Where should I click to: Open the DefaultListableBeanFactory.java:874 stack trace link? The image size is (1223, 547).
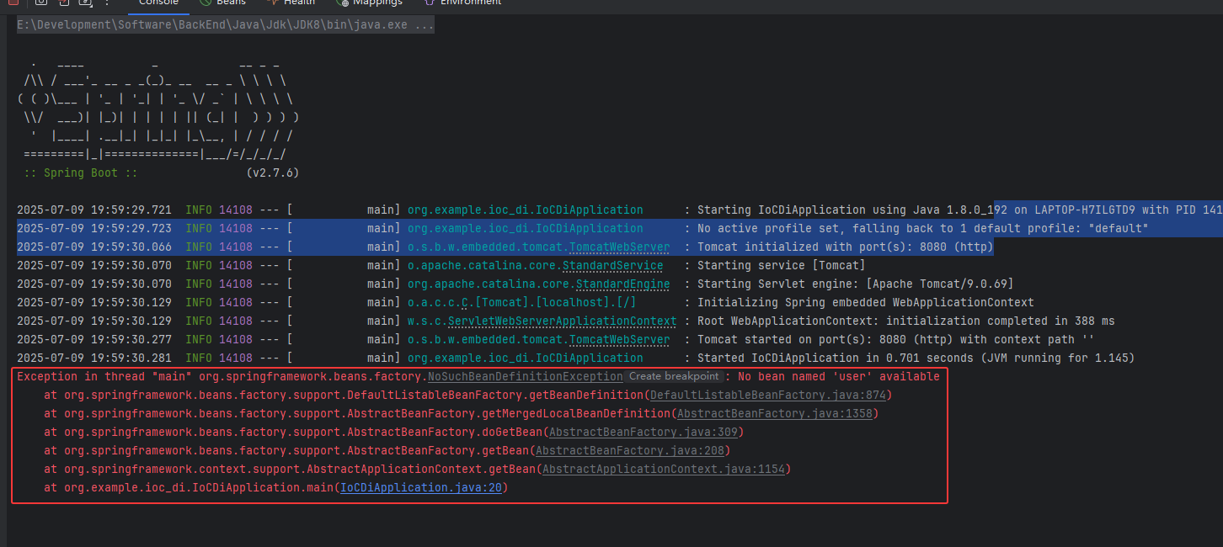point(767,396)
